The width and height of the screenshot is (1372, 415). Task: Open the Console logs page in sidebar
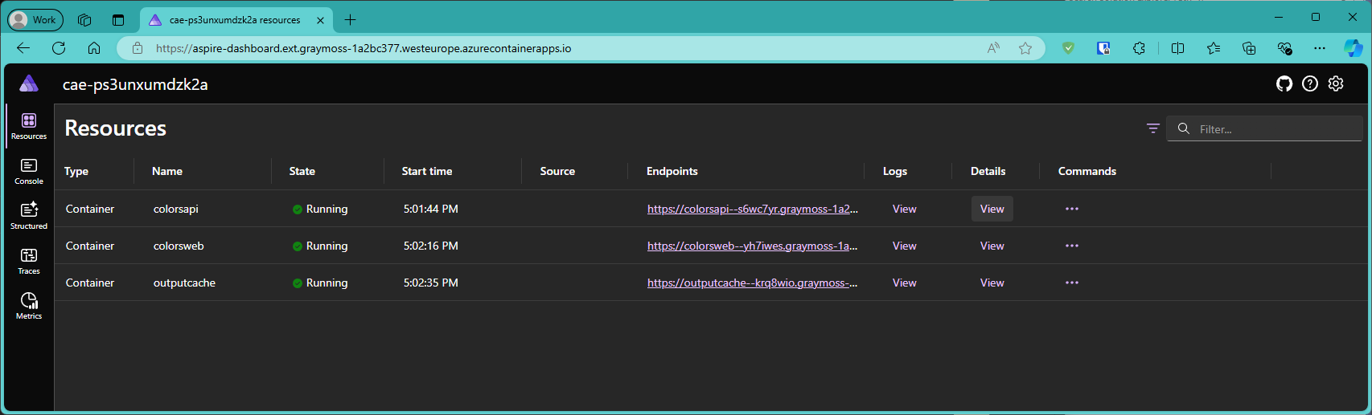click(x=29, y=171)
